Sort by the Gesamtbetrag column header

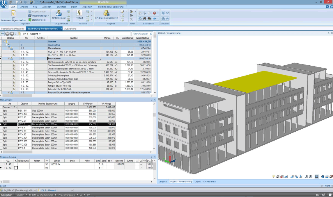coord(142,38)
